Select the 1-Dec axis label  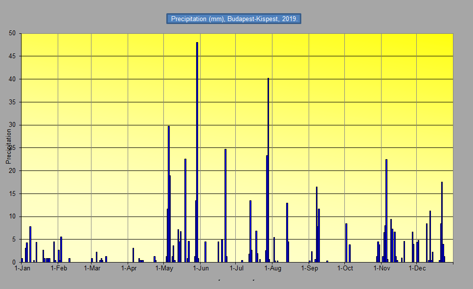pos(417,268)
